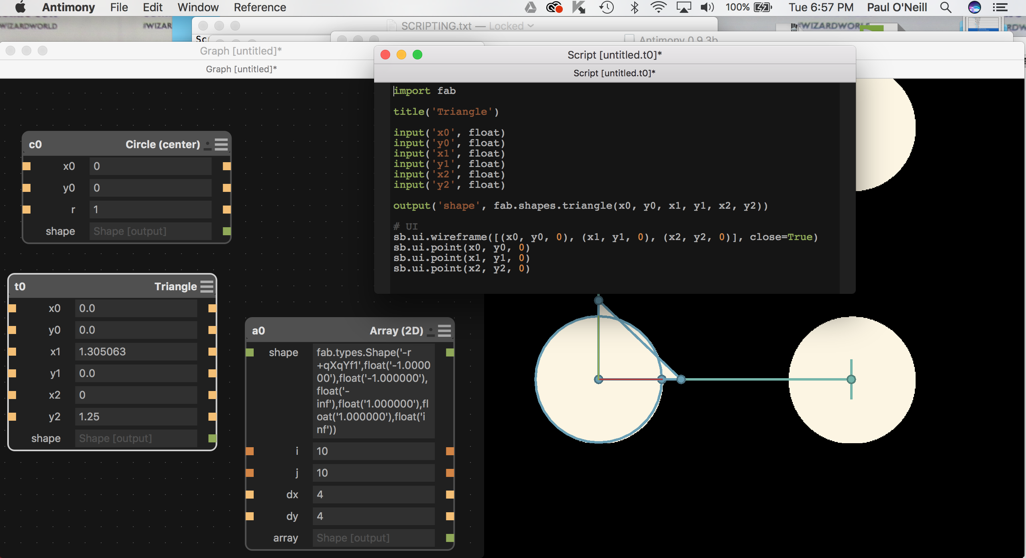Toggle show hidden datums on Array a0 node
The width and height of the screenshot is (1026, 558).
[431, 332]
